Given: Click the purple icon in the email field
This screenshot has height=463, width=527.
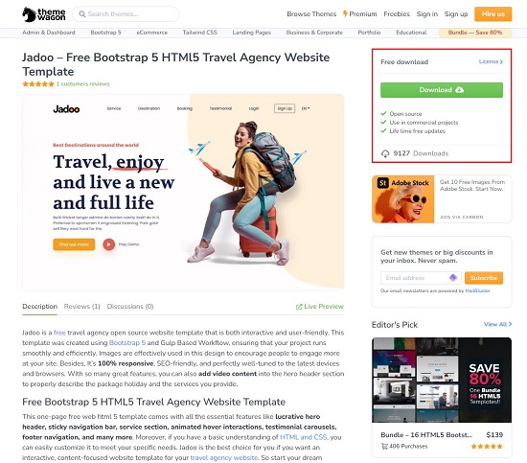Looking at the screenshot, I should (x=453, y=278).
